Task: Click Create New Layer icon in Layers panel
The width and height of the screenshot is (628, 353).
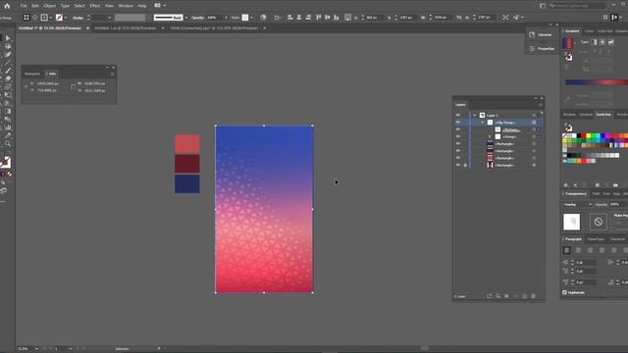Action: [x=525, y=296]
